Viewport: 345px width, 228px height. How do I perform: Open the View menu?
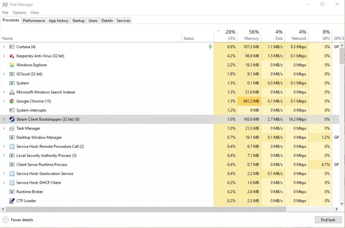point(35,12)
